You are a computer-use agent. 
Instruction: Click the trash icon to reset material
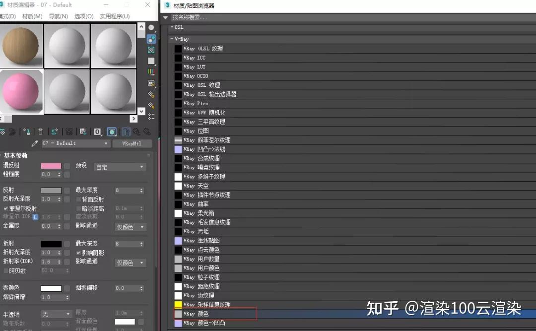pos(40,132)
